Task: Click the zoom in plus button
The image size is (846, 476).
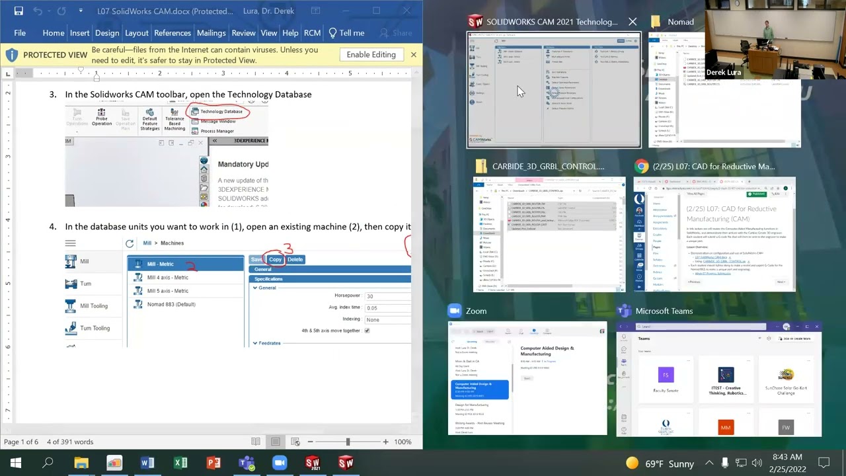Action: [386, 442]
